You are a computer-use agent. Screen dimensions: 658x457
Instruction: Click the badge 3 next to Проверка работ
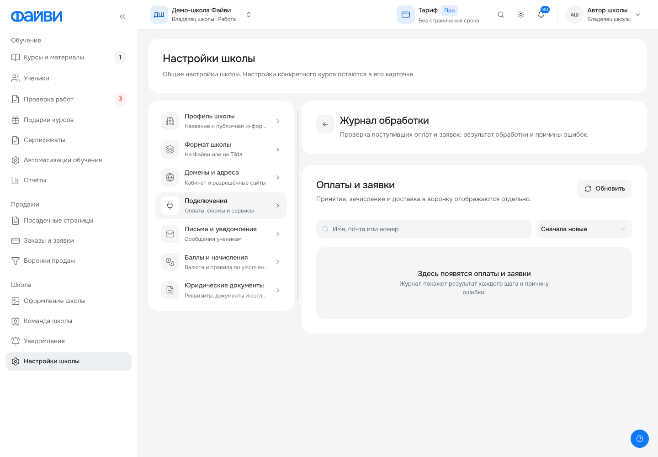coord(120,99)
